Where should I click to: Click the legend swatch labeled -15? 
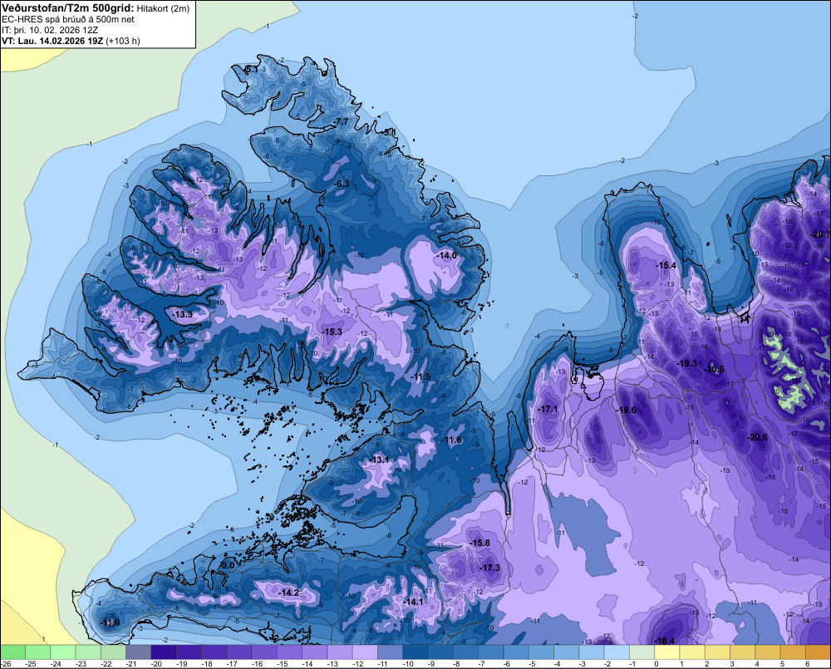pos(289,652)
